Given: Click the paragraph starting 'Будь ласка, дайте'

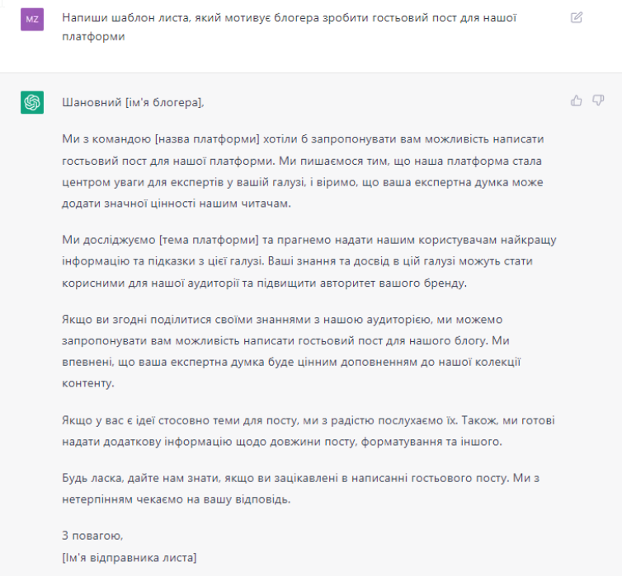Looking at the screenshot, I should coord(300,489).
